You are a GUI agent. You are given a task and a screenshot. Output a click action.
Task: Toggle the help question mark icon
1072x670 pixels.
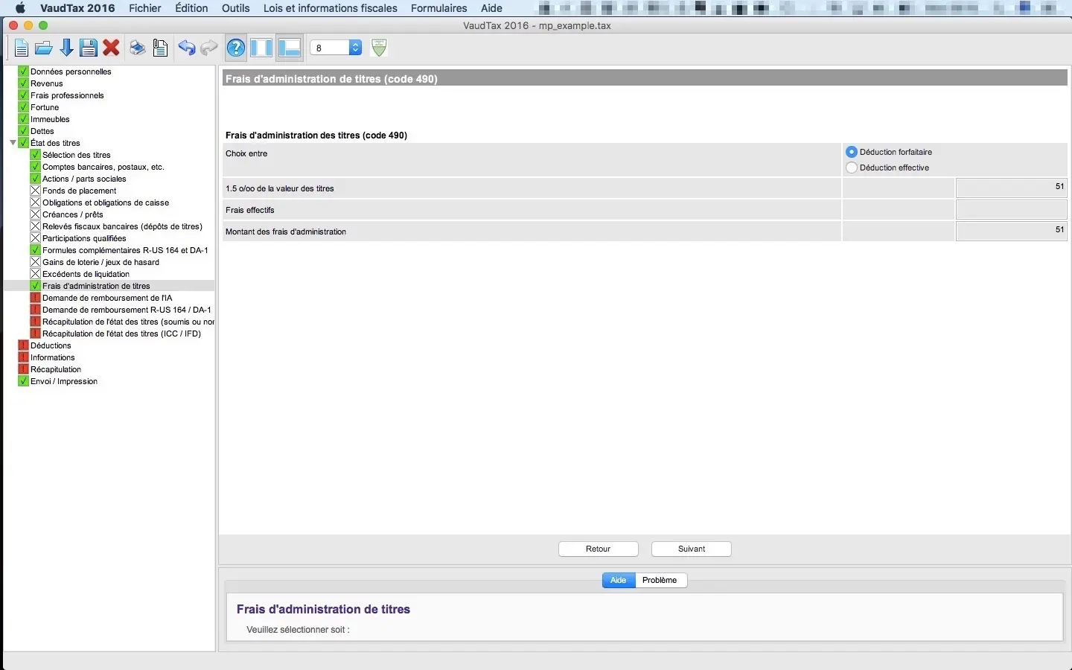(x=236, y=48)
